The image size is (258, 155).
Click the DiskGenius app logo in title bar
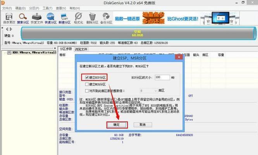[3, 3]
